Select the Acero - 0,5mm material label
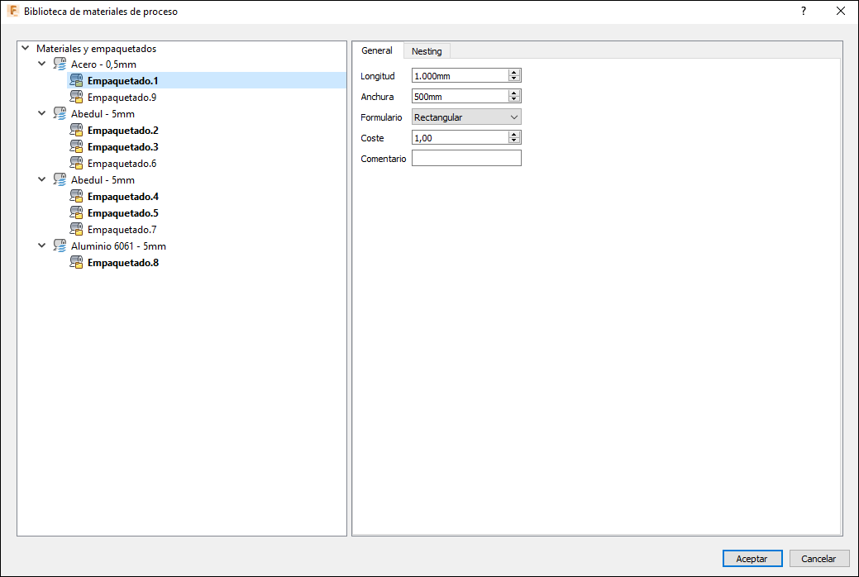859x577 pixels. (103, 64)
